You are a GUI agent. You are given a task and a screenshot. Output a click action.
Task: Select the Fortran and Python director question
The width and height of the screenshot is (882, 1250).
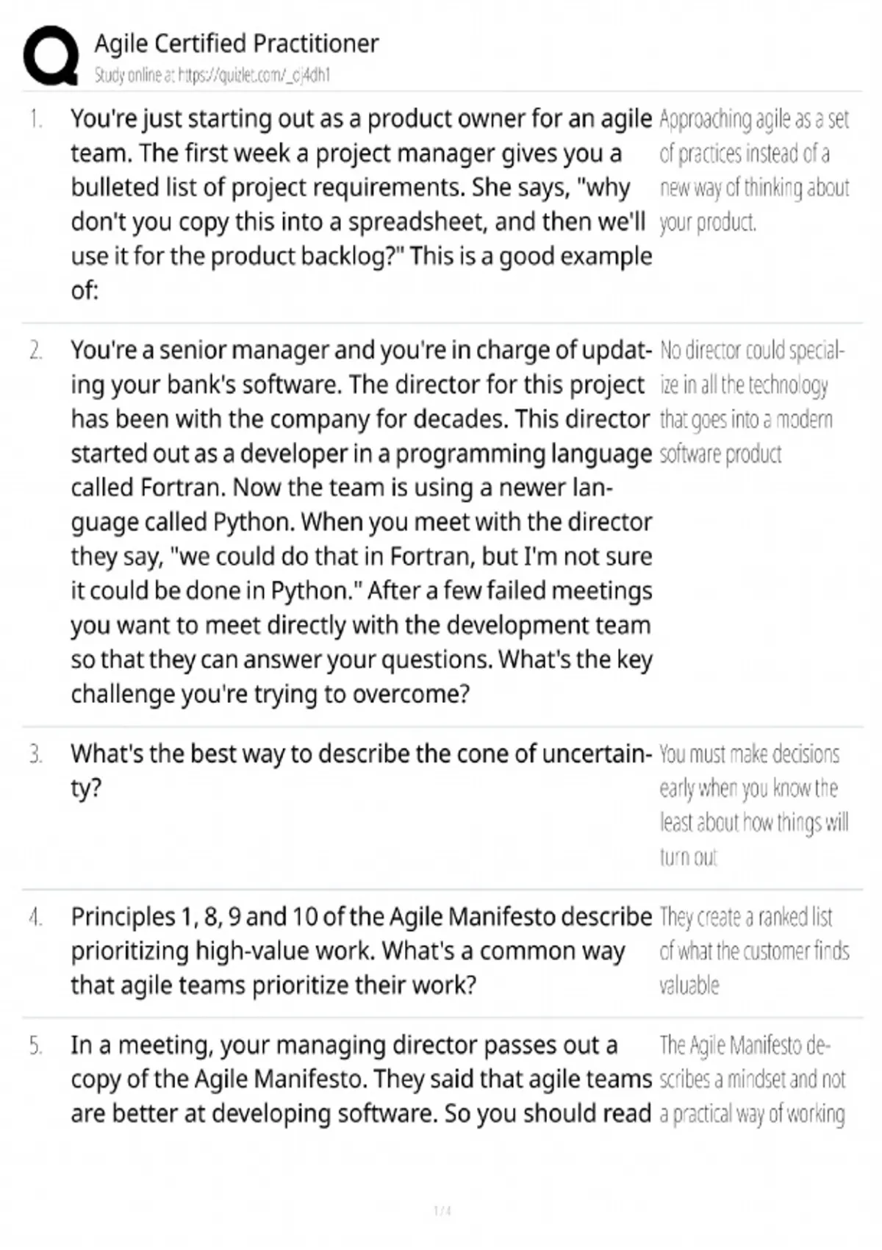pos(361,522)
